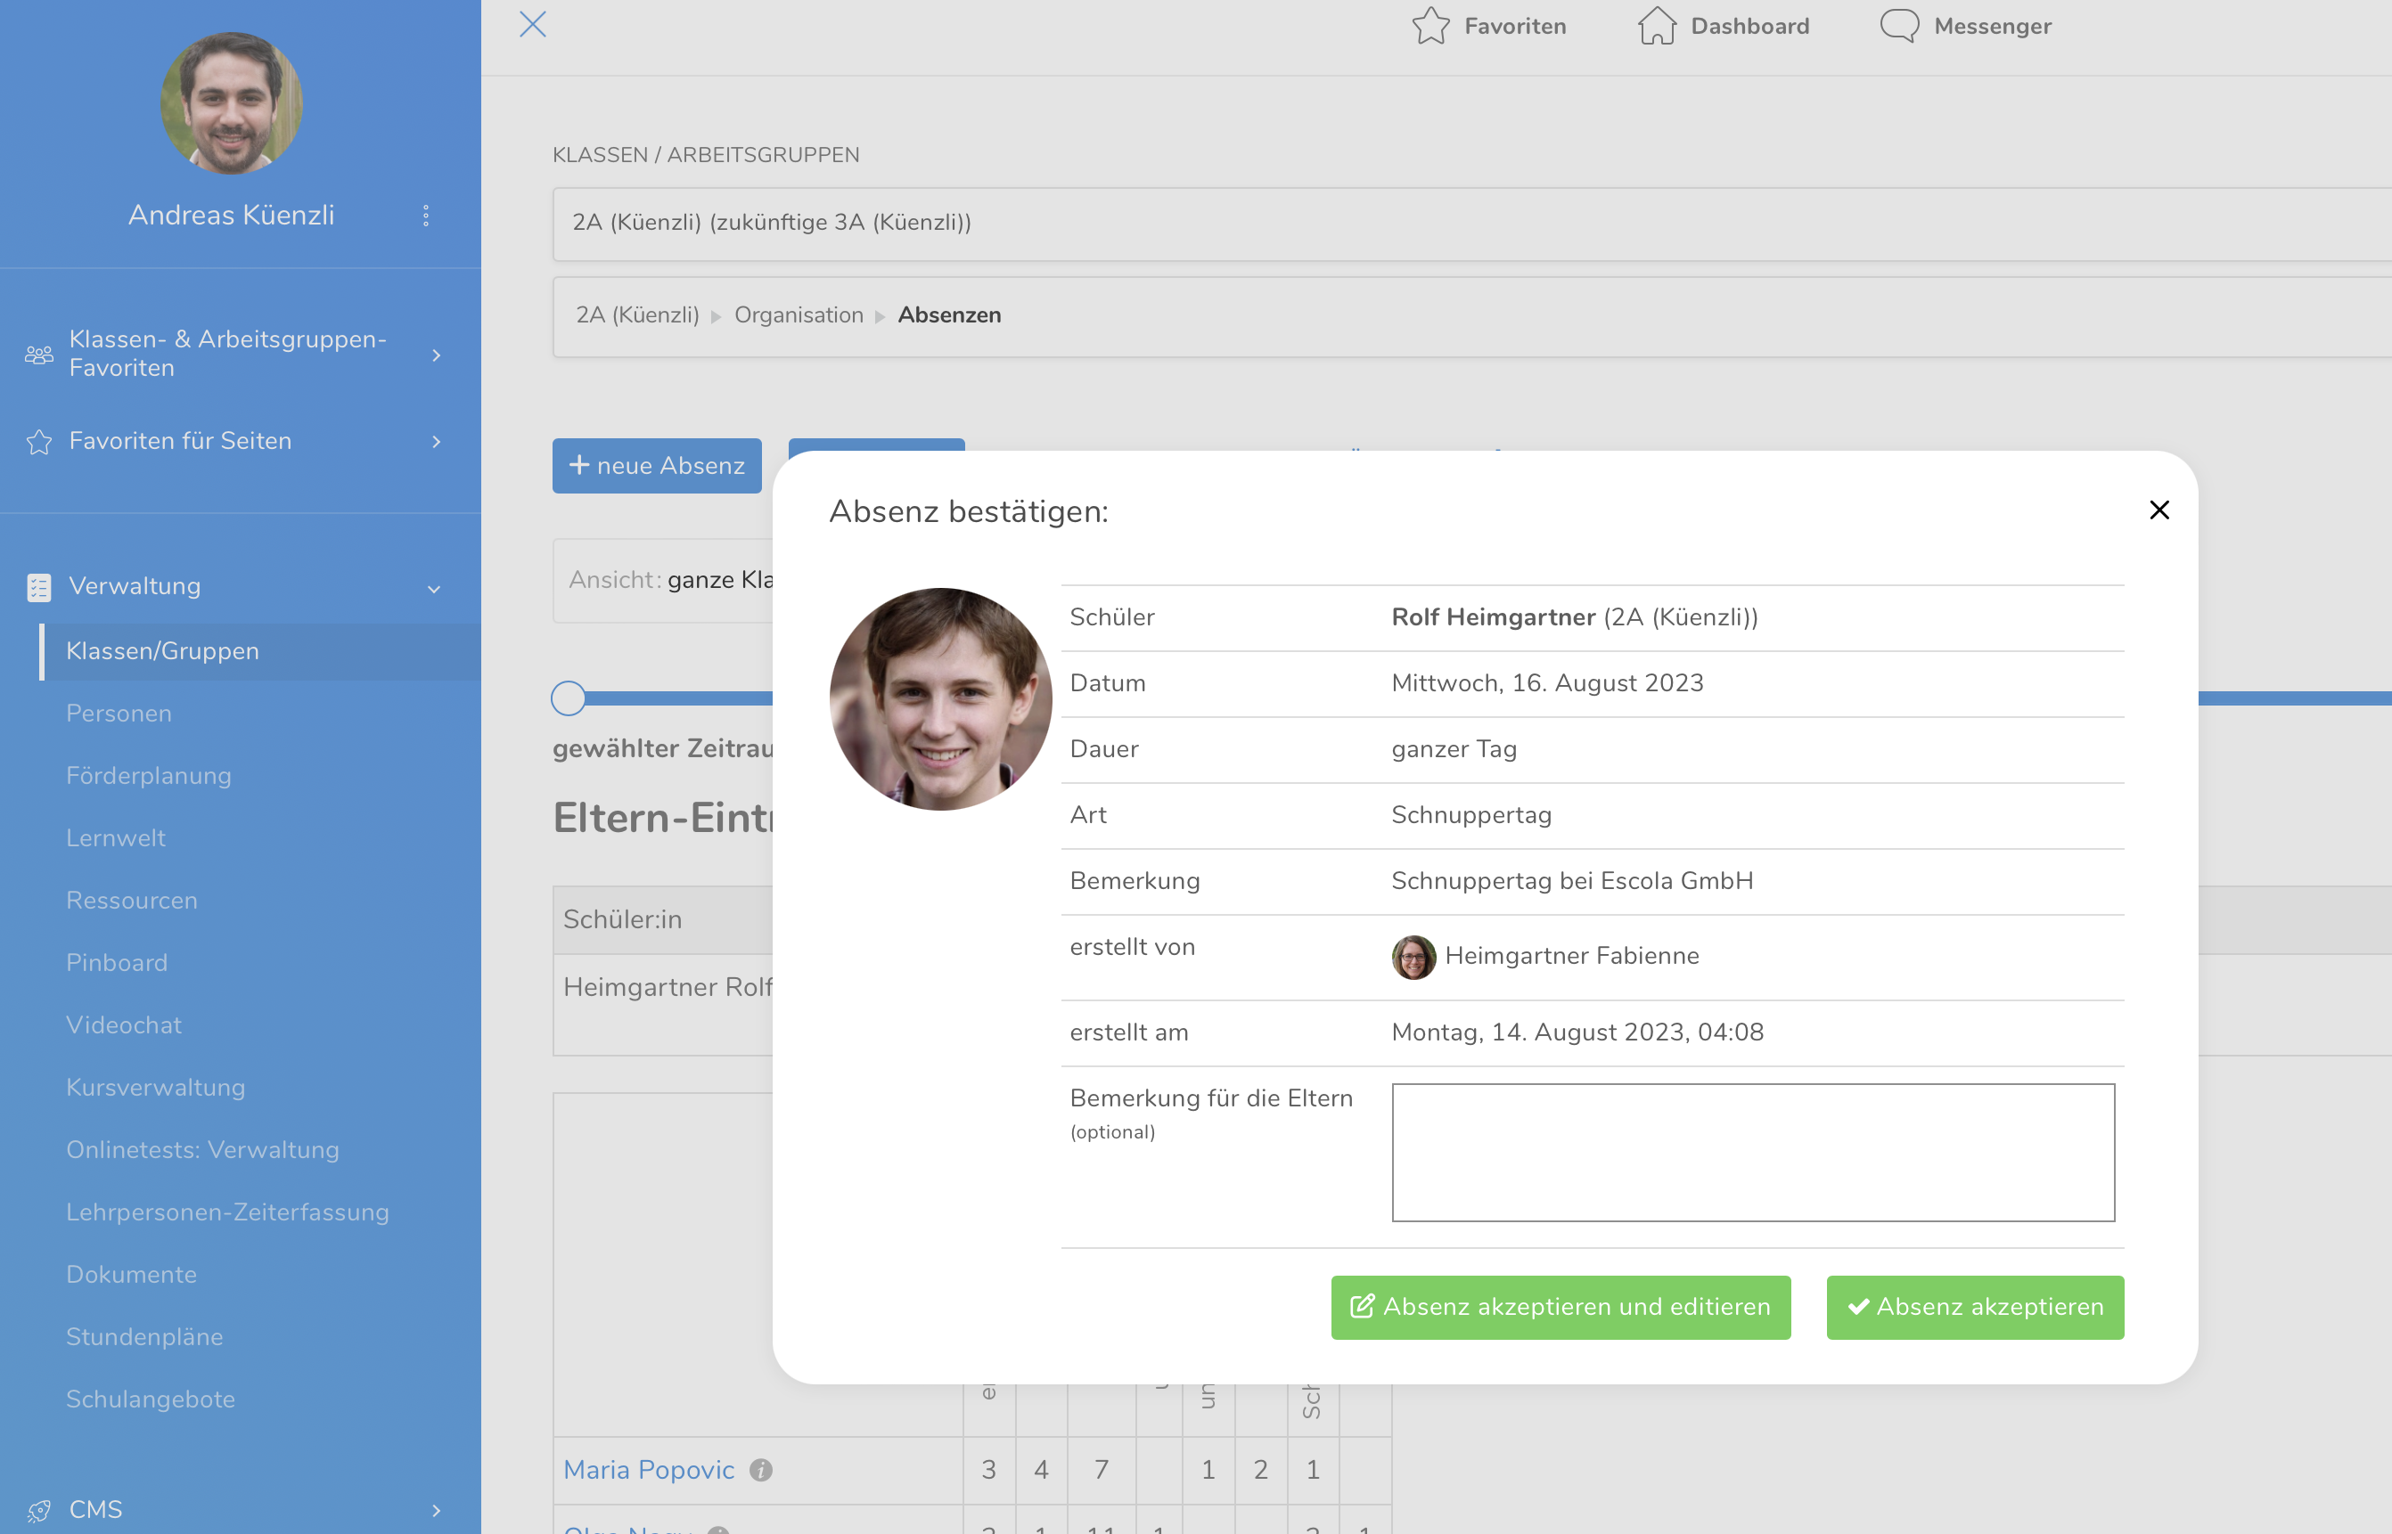Open Dokumente in sidebar

(x=132, y=1275)
